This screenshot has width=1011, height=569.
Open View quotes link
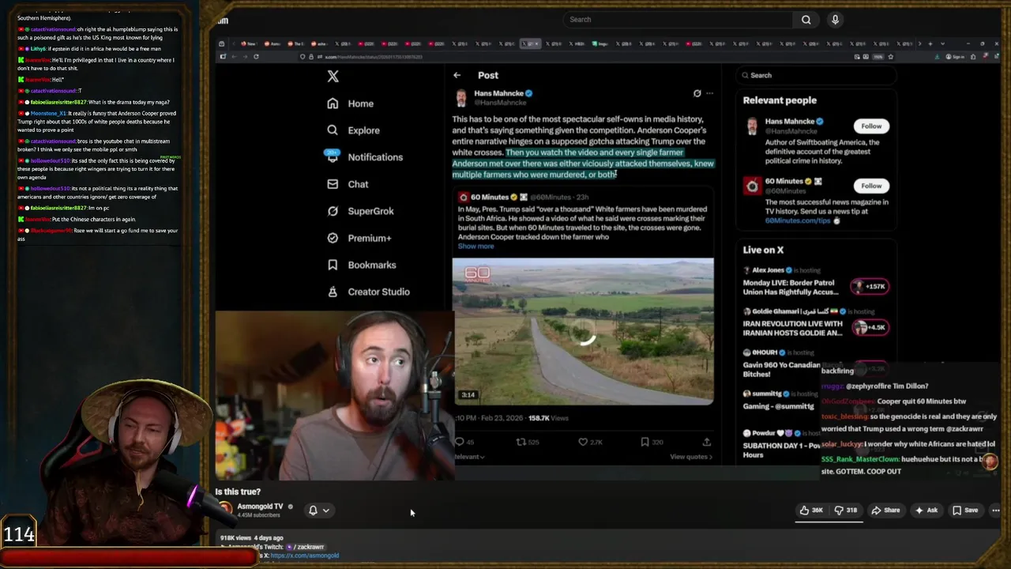(690, 457)
